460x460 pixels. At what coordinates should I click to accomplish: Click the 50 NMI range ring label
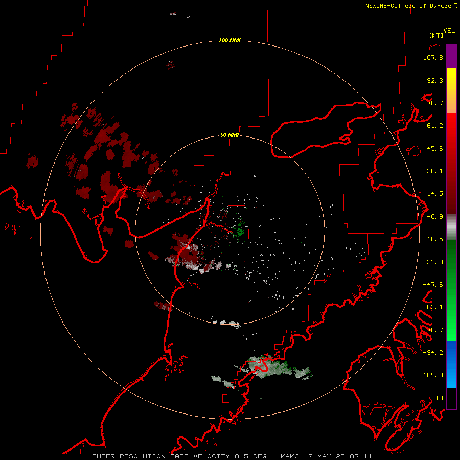tap(229, 135)
